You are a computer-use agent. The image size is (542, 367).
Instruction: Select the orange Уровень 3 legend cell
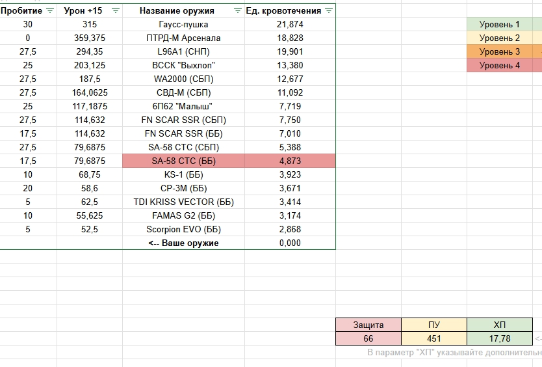click(500, 51)
